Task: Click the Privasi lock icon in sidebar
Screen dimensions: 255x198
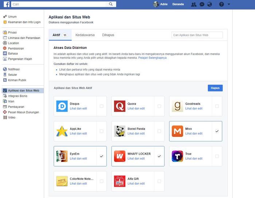Action: pos(5,32)
